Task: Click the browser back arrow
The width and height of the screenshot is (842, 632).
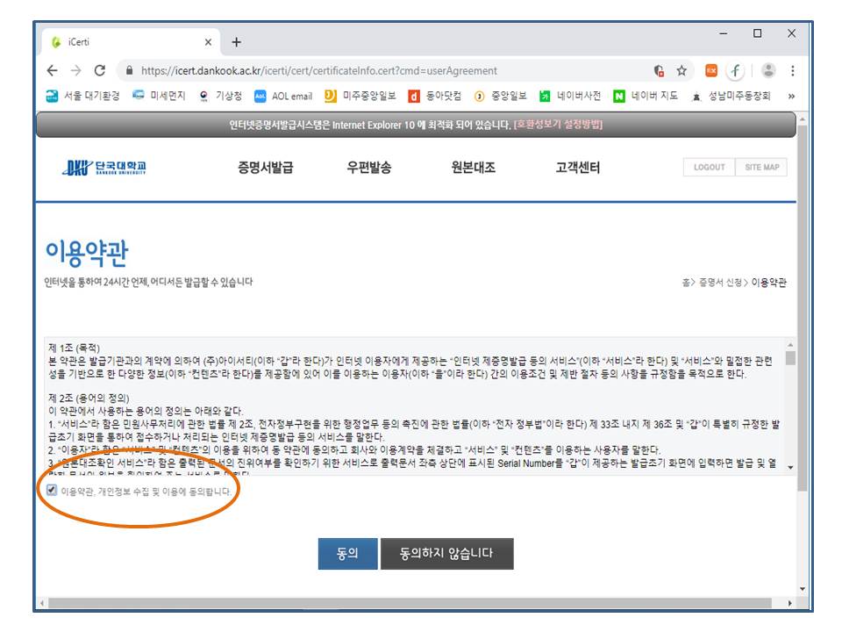Action: (x=53, y=71)
